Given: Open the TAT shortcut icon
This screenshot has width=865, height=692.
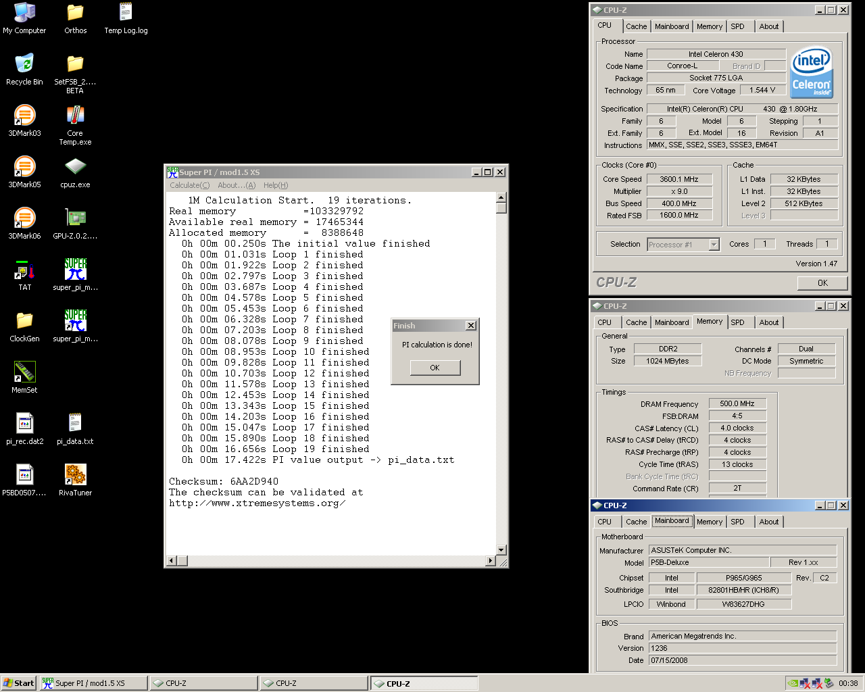Looking at the screenshot, I should [24, 275].
